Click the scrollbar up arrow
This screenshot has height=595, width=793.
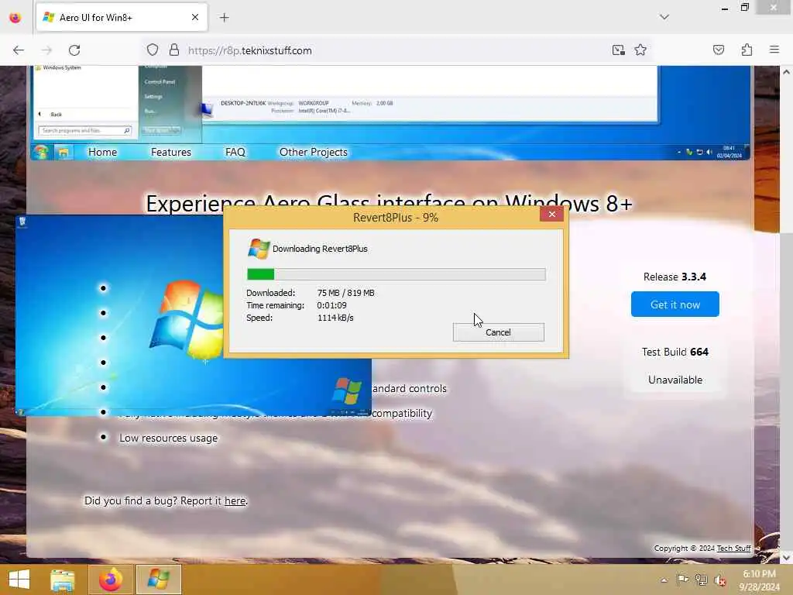[x=787, y=72]
